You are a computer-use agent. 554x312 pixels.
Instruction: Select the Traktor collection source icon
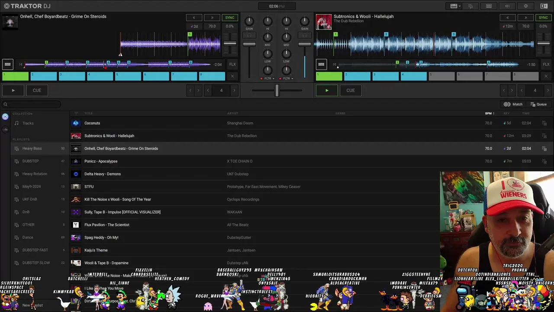pyautogui.click(x=5, y=117)
